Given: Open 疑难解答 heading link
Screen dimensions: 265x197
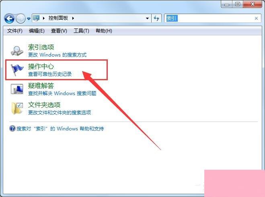Looking at the screenshot, I should point(41,85).
